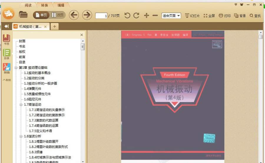Select 1.7.4简谐函数的运算 entry
Image resolution: width=265 pixels, height=163 pixels.
(x=44, y=126)
